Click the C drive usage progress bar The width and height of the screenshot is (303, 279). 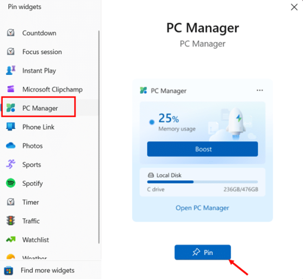coord(202,182)
